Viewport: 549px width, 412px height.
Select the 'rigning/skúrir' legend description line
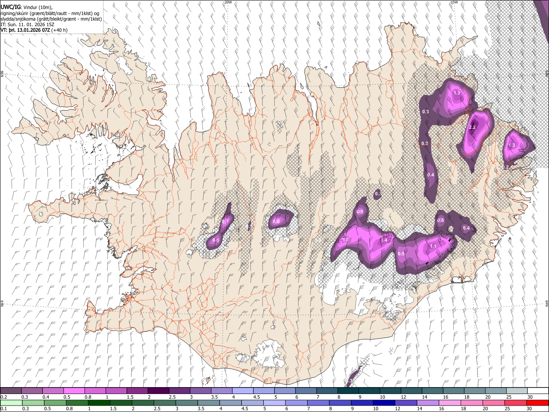click(50, 13)
